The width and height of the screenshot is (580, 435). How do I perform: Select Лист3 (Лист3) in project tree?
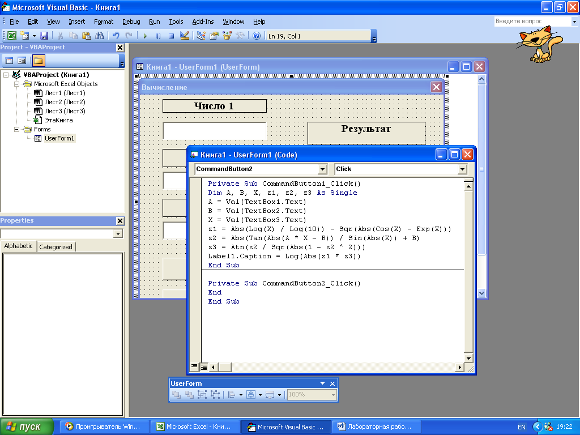(65, 111)
